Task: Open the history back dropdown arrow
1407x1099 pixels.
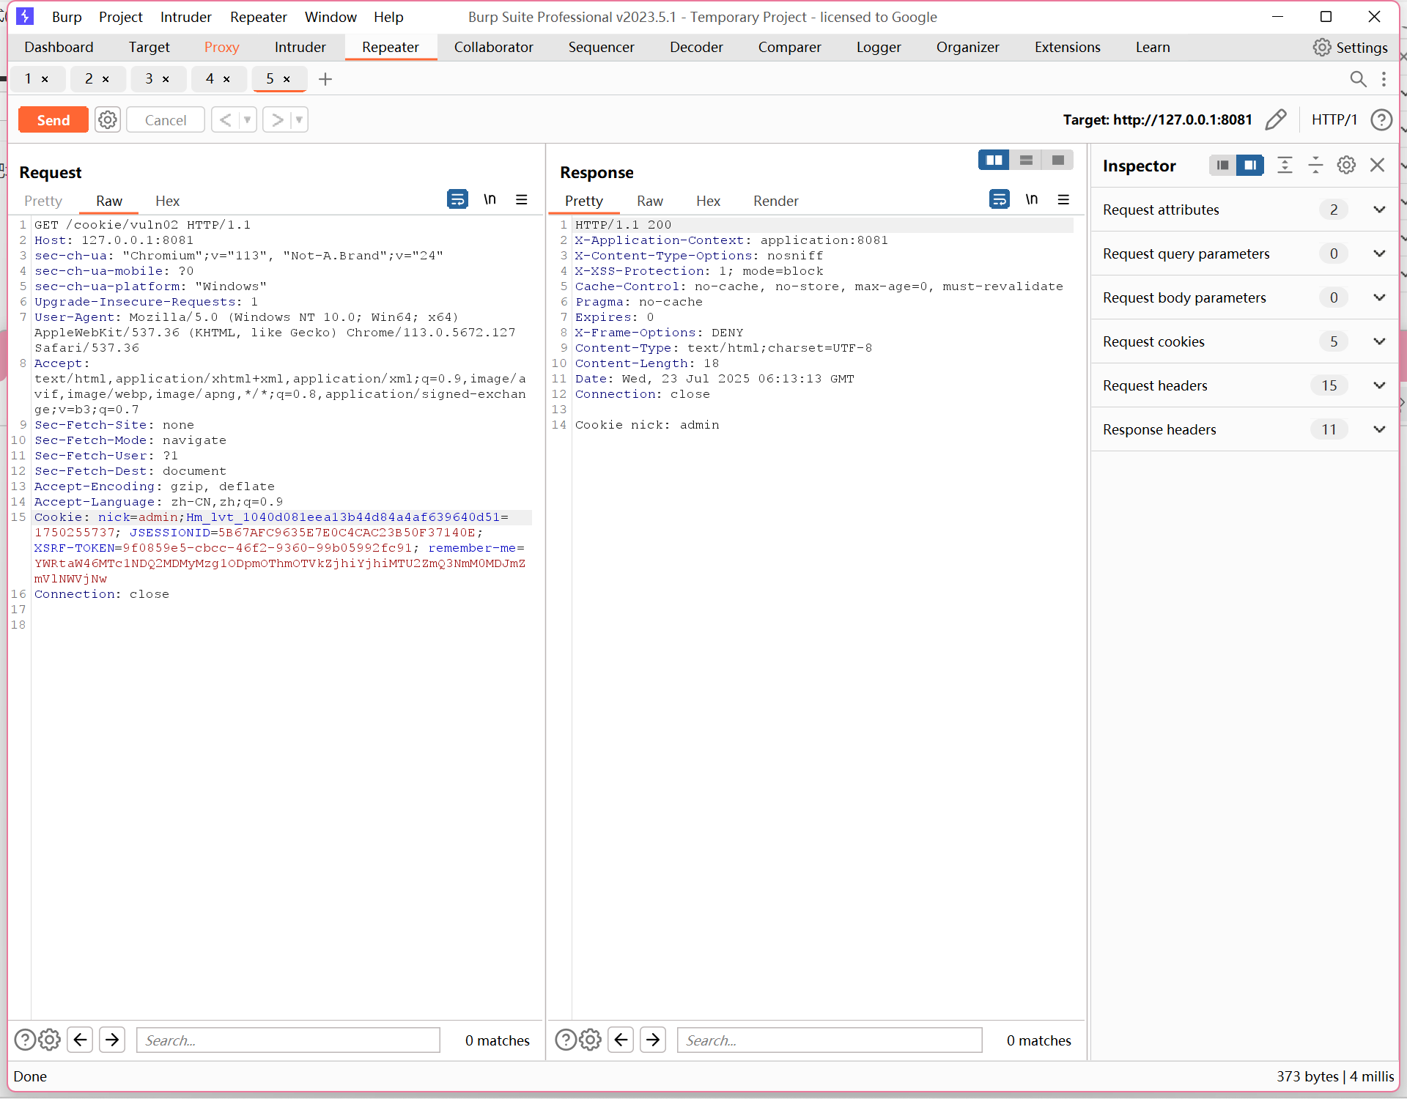Action: pyautogui.click(x=247, y=119)
